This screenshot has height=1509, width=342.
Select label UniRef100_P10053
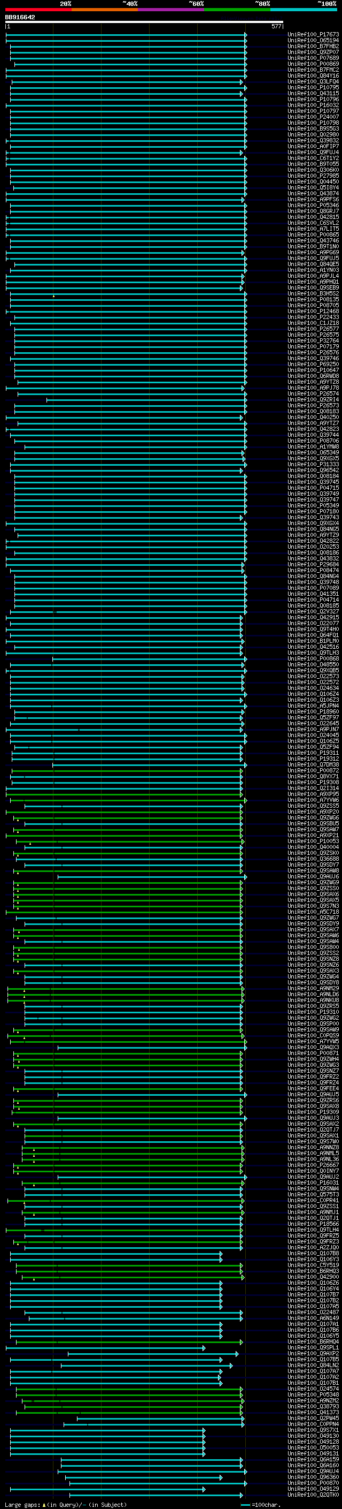313,841
